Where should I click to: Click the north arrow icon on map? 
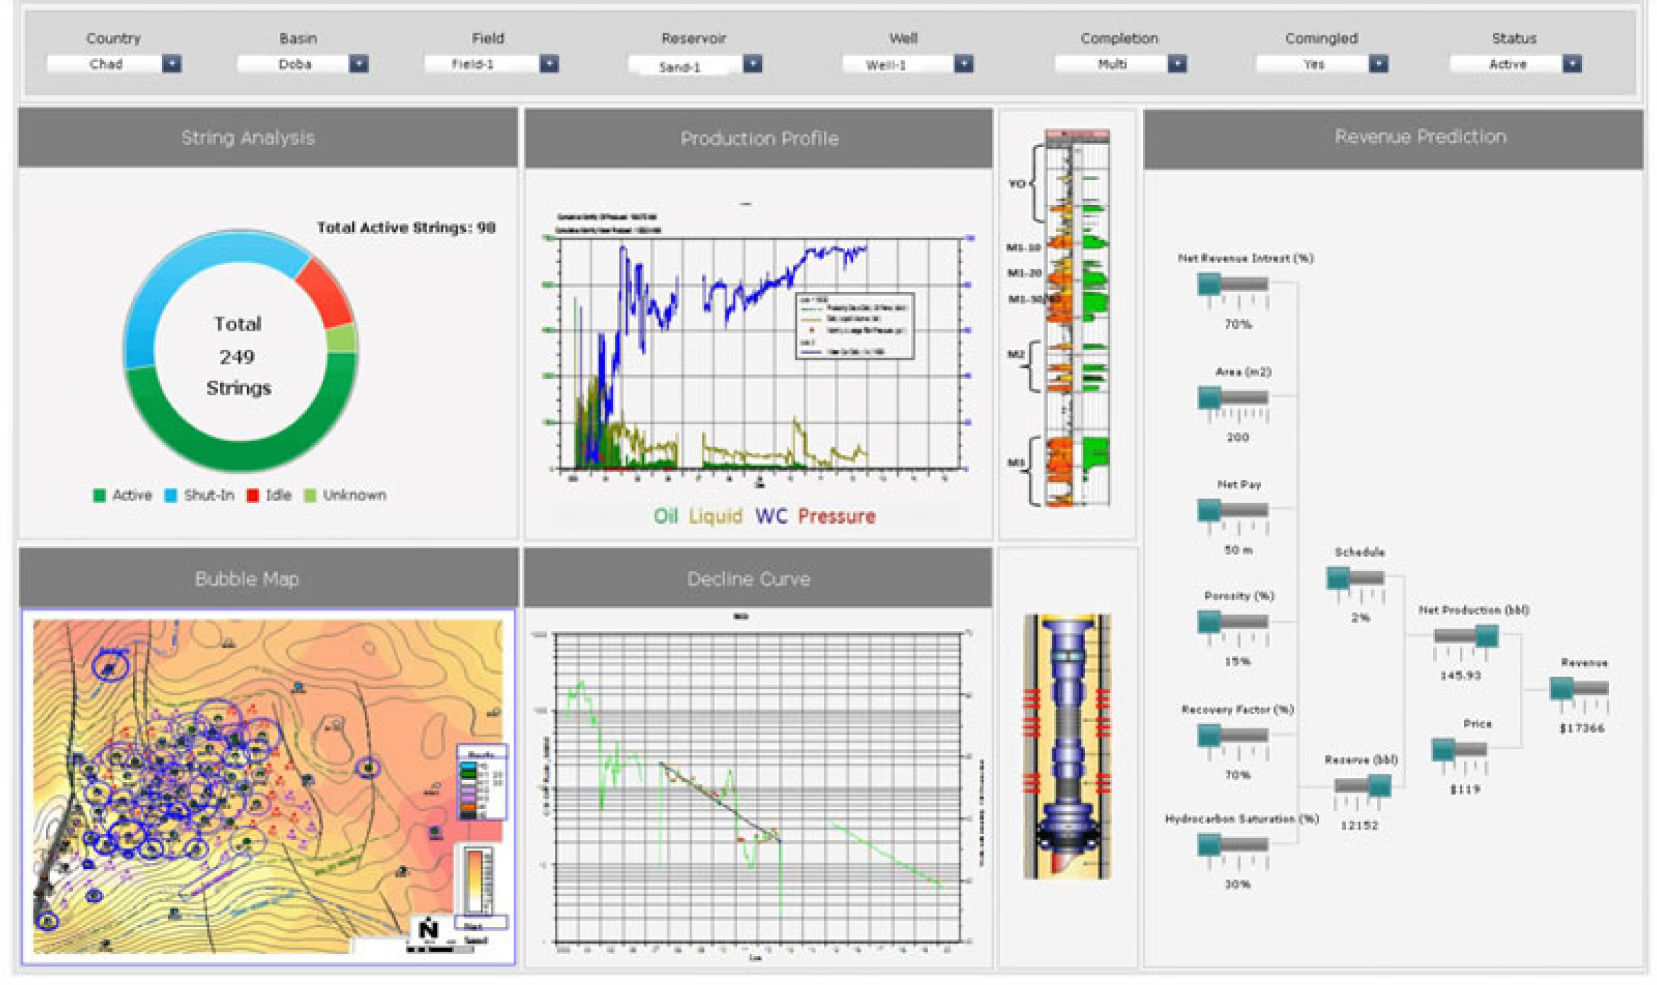(x=428, y=928)
